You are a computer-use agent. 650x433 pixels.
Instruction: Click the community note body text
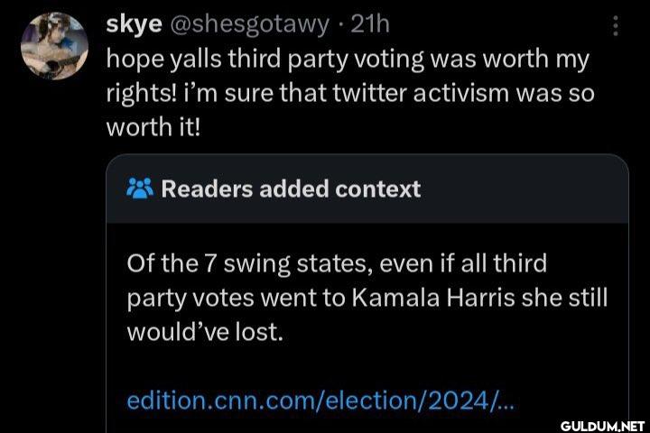[367, 297]
